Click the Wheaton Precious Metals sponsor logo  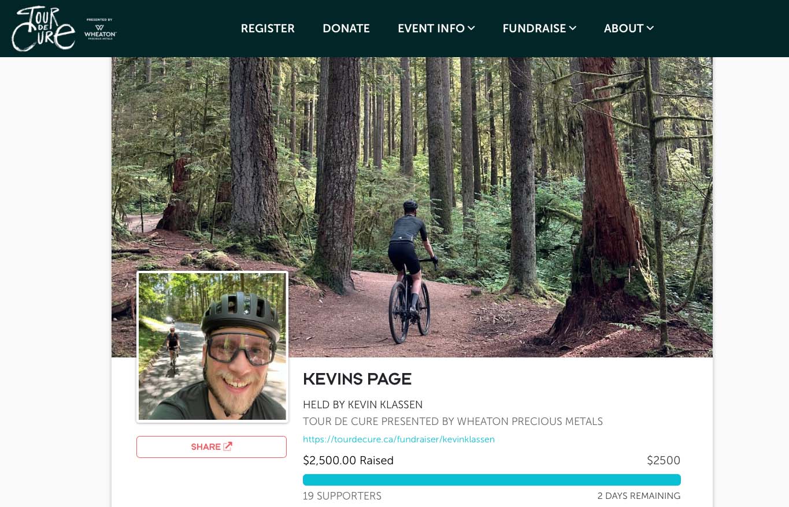click(100, 29)
